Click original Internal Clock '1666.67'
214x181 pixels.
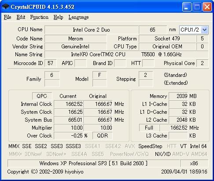pos(98,104)
